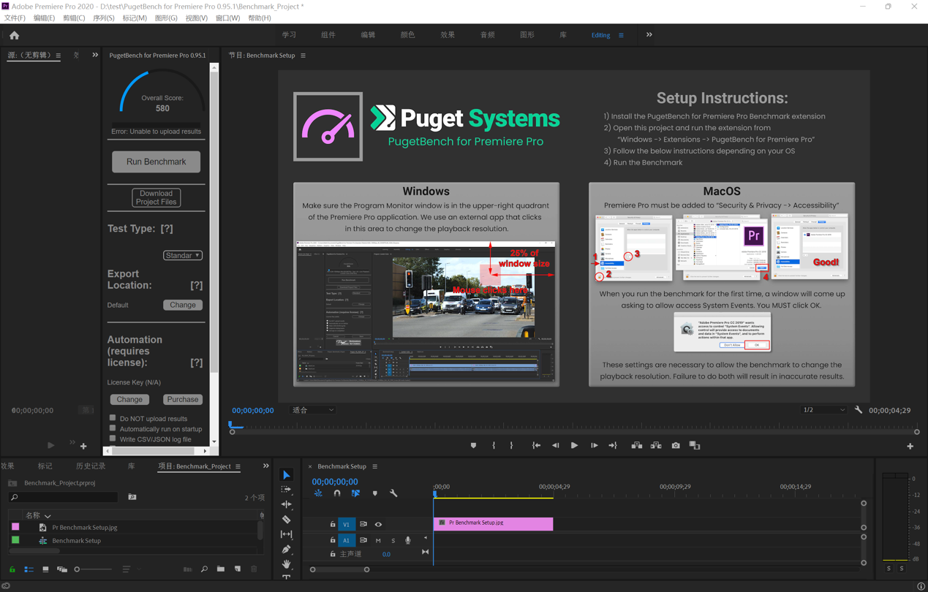Click the Home icon

tap(15, 35)
